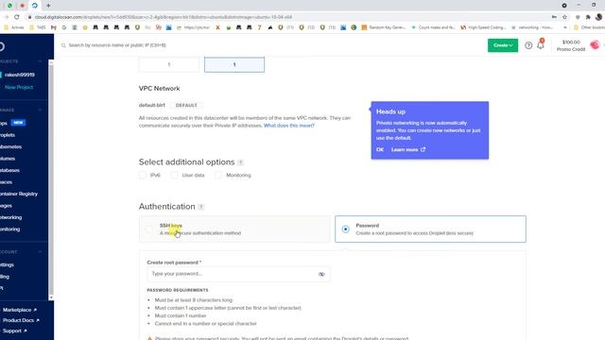This screenshot has height=340, width=605.
Task: Open the user avatar menu
Action: (x=595, y=45)
